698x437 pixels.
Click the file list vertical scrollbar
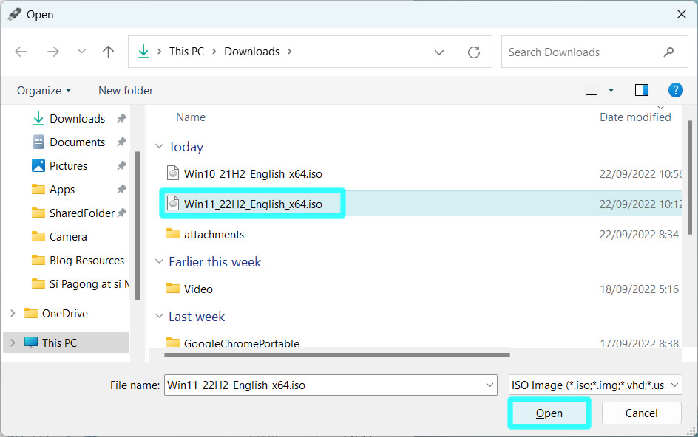pos(690,178)
